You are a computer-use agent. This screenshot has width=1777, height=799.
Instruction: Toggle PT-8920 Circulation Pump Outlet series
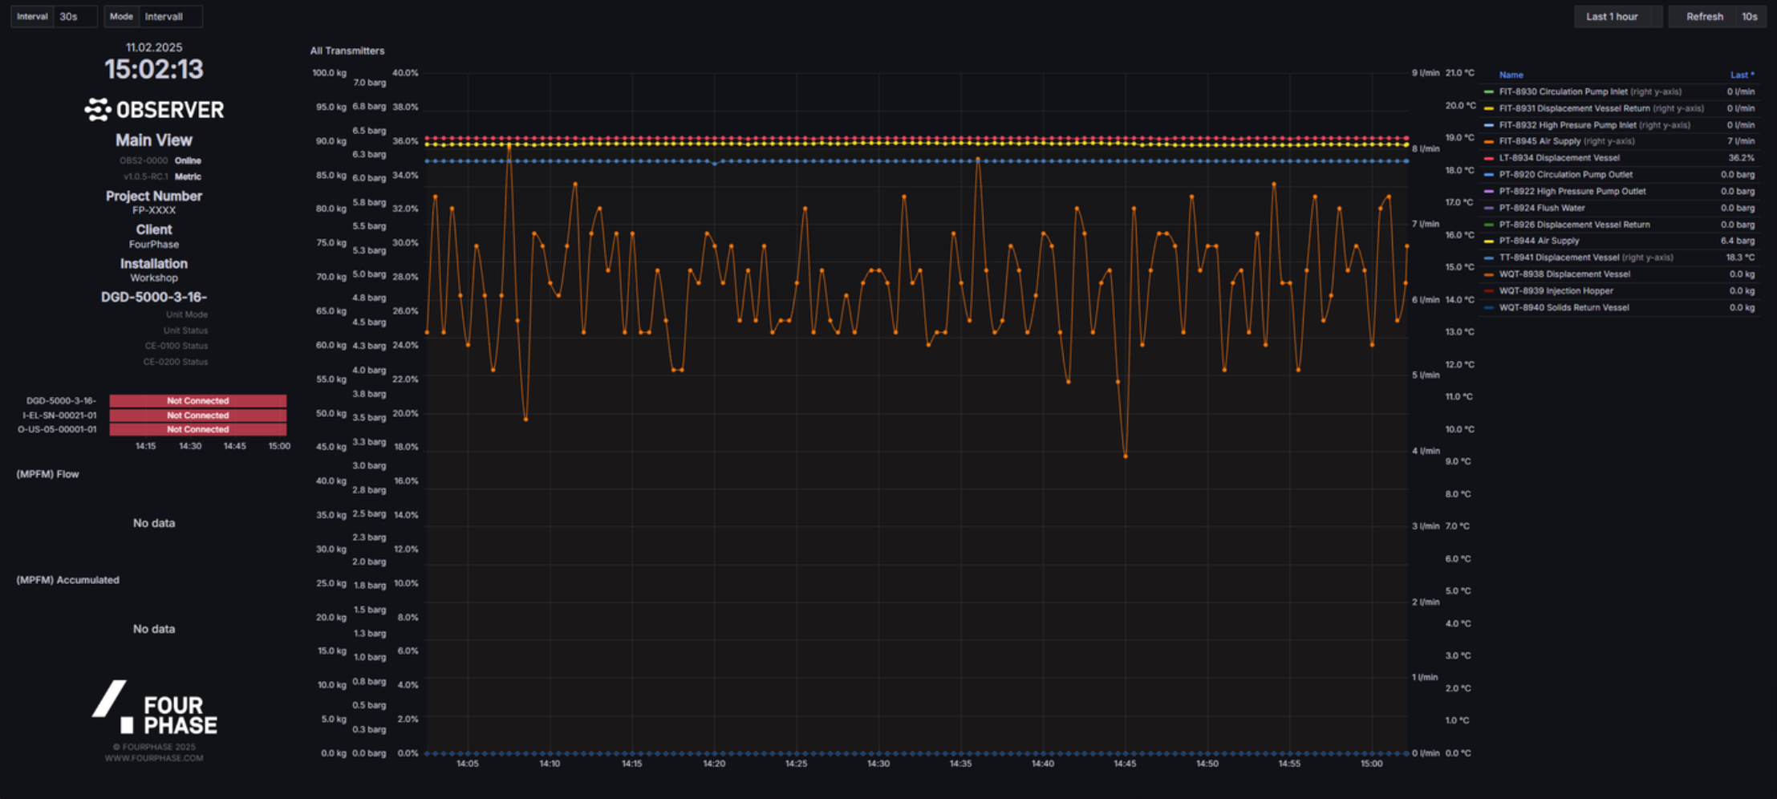coord(1565,175)
